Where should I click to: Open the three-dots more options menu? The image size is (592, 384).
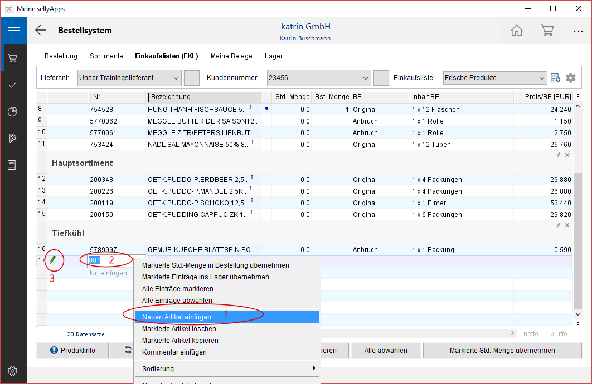[578, 31]
